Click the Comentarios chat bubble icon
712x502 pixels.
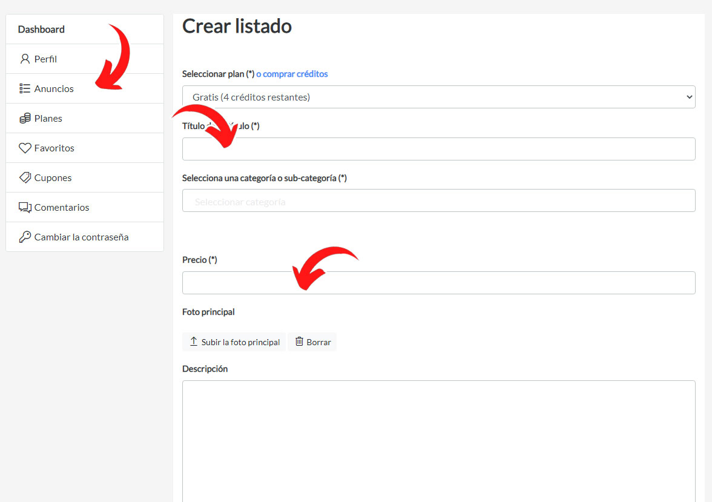[25, 208]
